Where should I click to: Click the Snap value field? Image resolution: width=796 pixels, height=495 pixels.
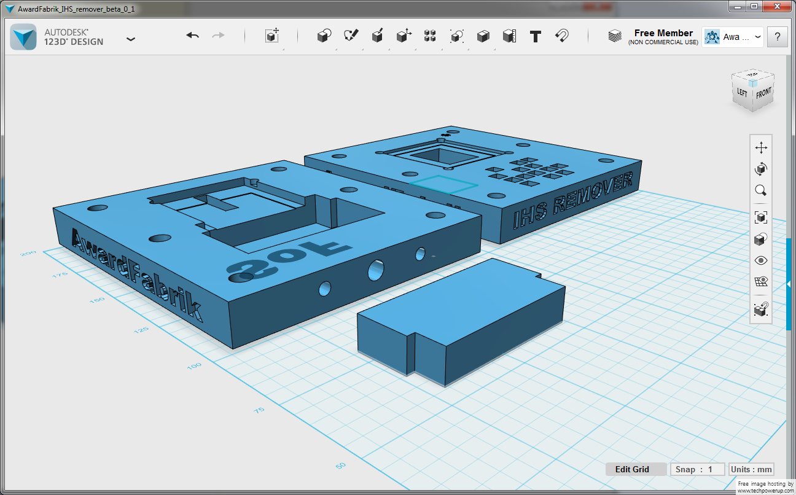(698, 469)
